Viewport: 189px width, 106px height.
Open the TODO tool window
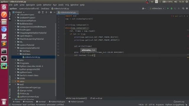click(17, 102)
